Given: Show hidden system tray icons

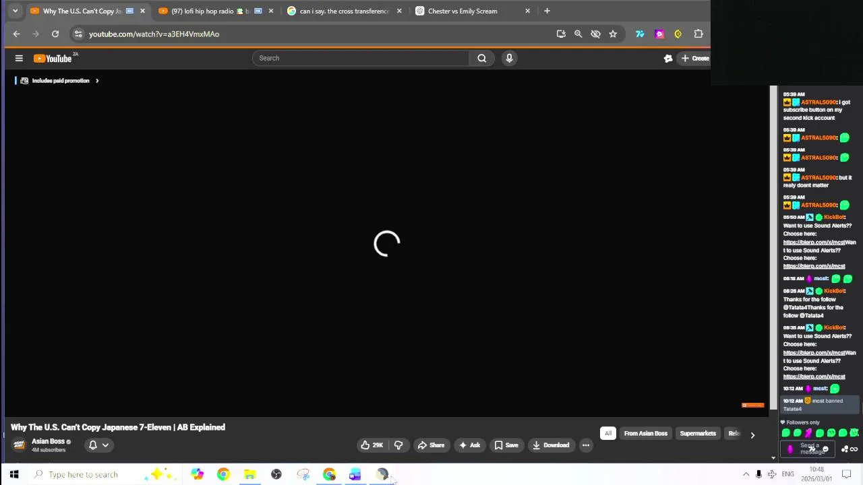Looking at the screenshot, I should pos(746,474).
